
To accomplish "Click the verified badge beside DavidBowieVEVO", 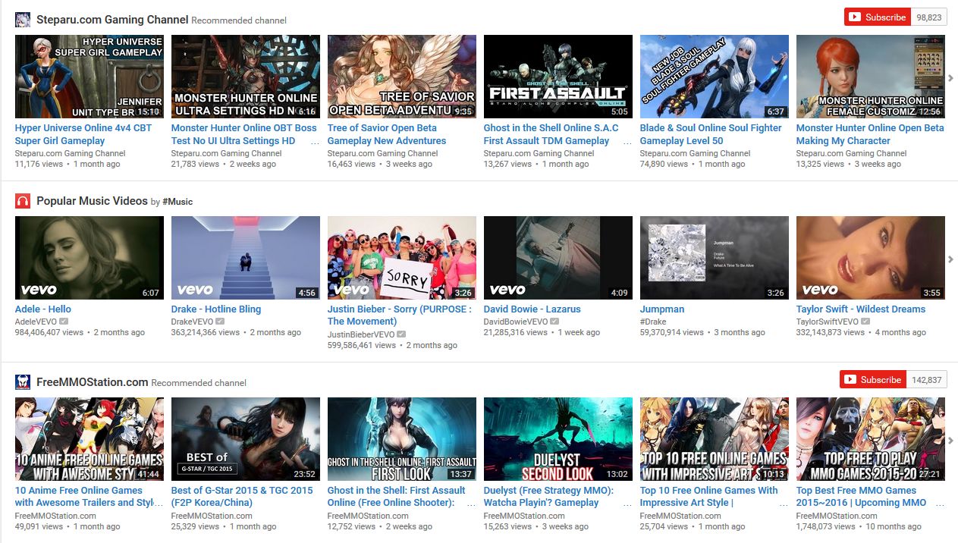I will pos(555,322).
